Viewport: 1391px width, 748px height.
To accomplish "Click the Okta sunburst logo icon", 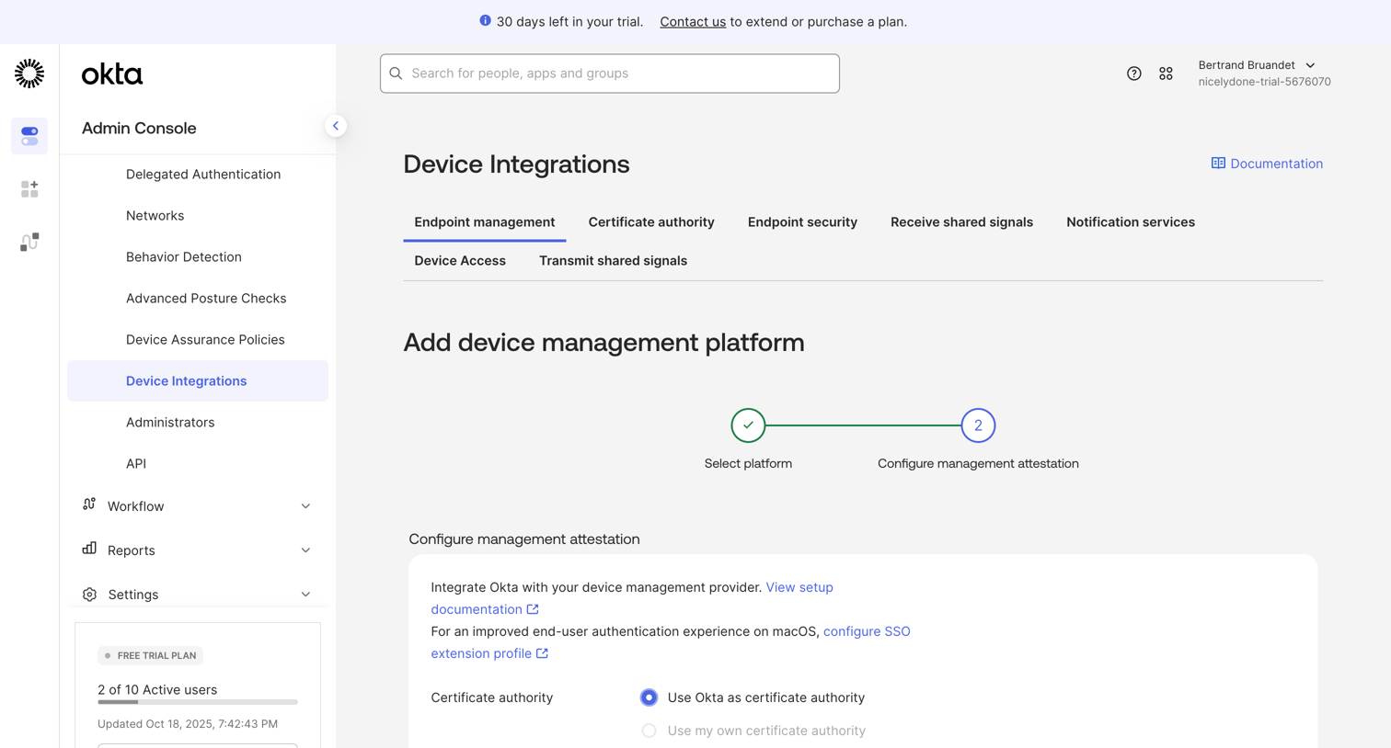I will point(29,74).
